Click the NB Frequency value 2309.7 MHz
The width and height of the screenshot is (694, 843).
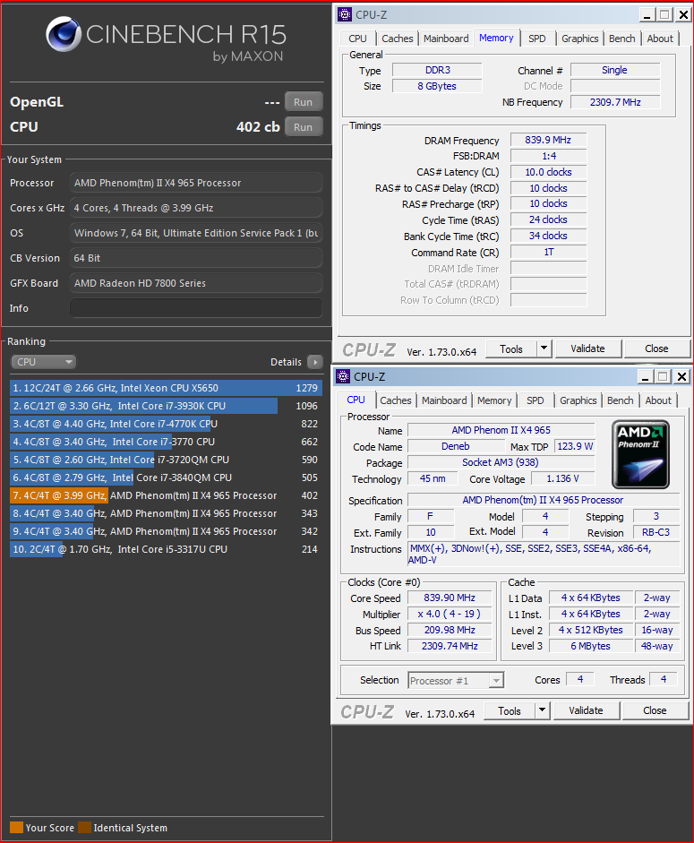tap(615, 102)
